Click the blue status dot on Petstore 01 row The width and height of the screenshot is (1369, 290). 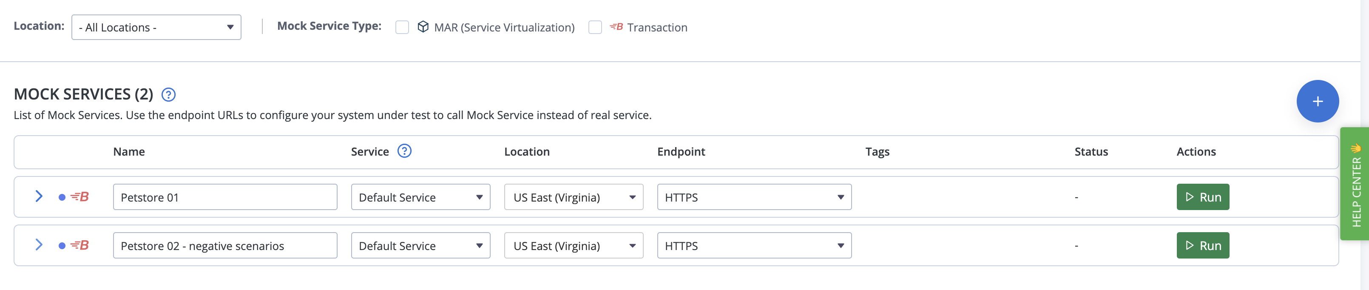pyautogui.click(x=62, y=198)
